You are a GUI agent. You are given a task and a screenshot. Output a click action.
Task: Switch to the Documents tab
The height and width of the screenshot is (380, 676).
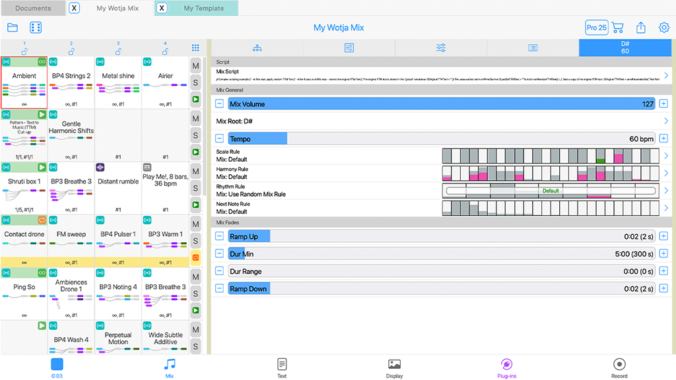33,9
